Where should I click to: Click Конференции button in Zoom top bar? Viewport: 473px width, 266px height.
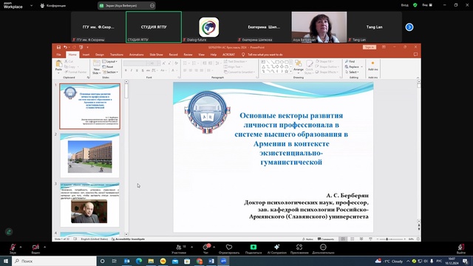pyautogui.click(x=53, y=5)
